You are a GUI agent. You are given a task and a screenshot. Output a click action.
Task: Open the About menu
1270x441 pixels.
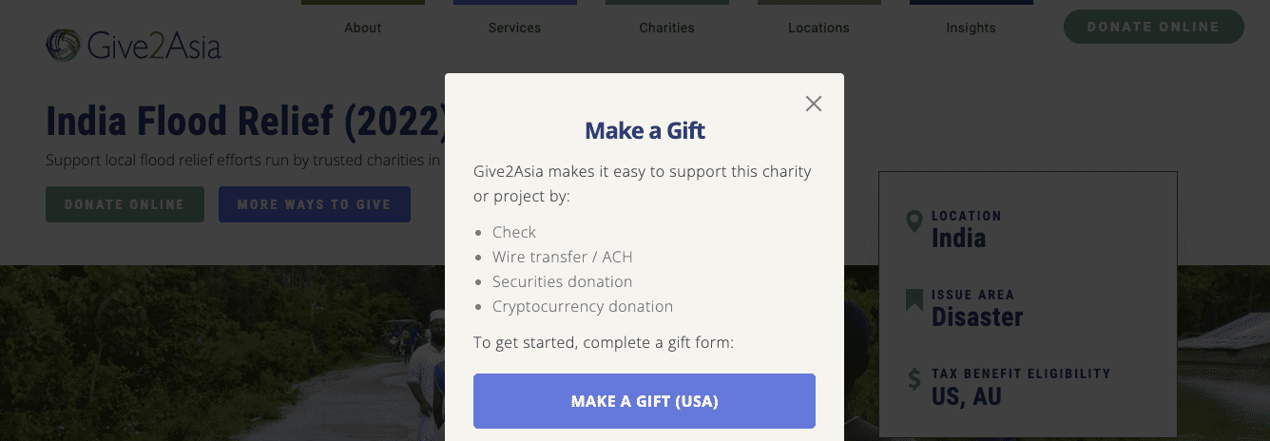point(362,28)
